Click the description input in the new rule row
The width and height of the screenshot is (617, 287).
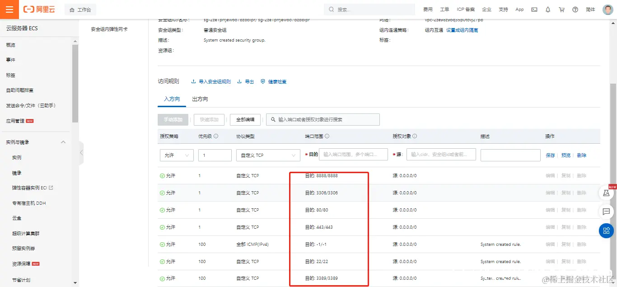tap(510, 155)
